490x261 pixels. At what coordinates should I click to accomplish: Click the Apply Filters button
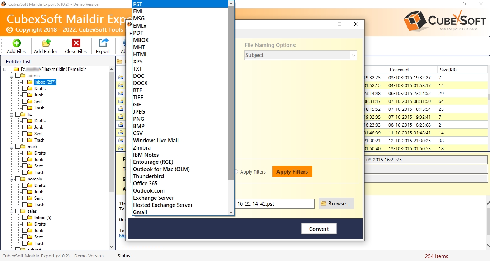click(x=292, y=171)
